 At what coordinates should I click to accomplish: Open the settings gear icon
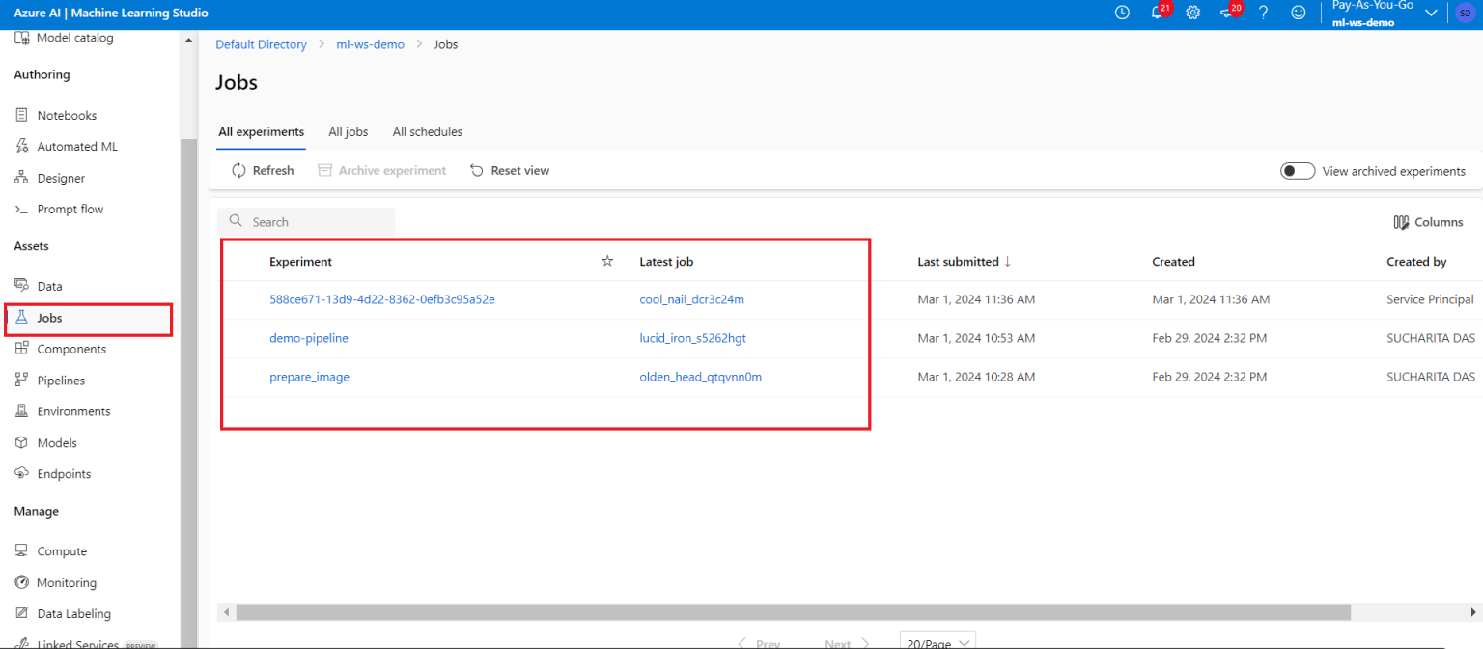click(x=1192, y=13)
